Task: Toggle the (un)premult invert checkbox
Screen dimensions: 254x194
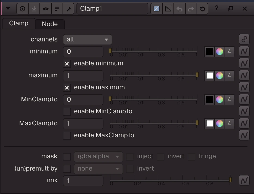Action: pyautogui.click(x=130, y=169)
